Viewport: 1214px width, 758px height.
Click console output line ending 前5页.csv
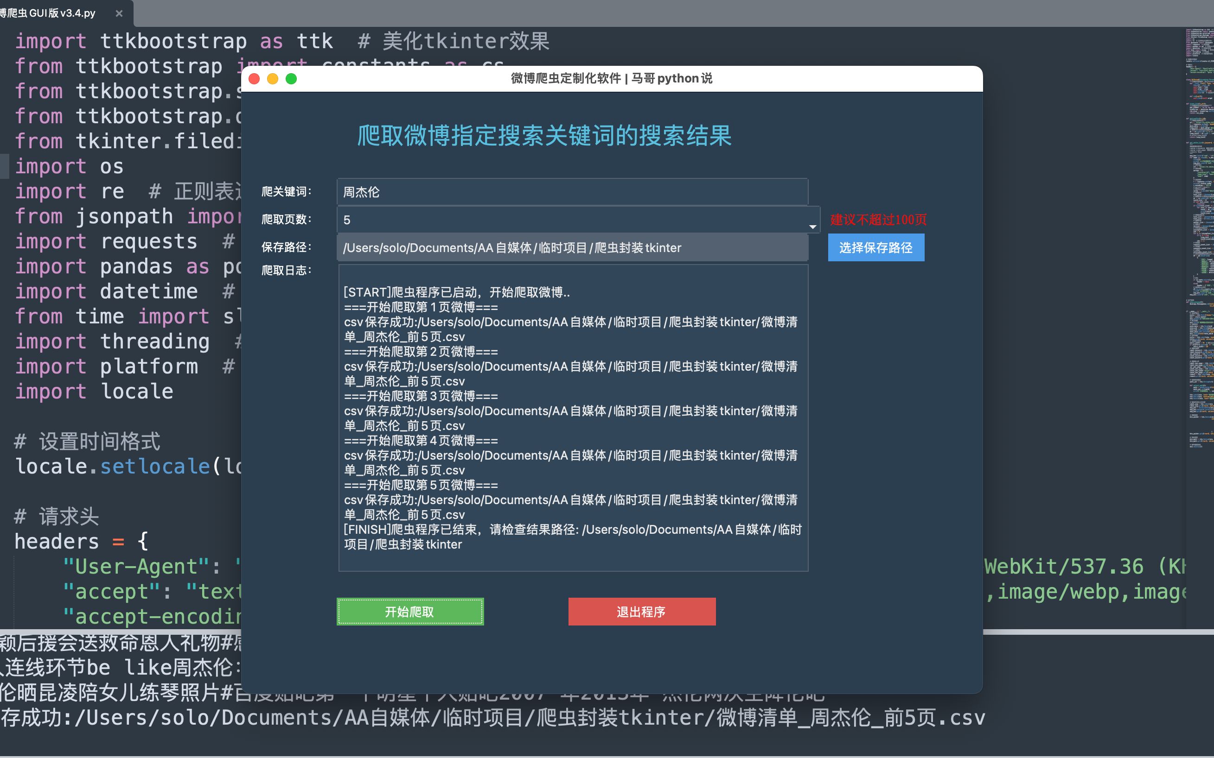pyautogui.click(x=492, y=718)
